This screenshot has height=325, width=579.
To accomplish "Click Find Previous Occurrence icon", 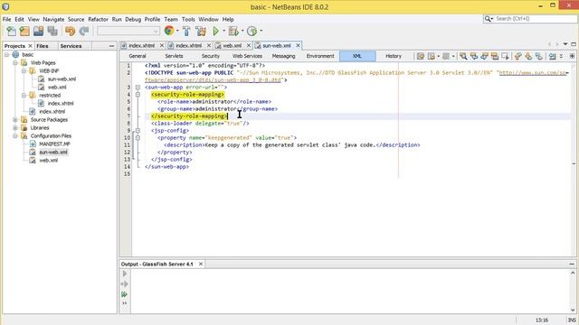I will [x=474, y=56].
